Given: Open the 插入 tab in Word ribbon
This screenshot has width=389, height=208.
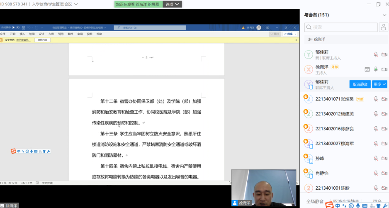Looking at the screenshot, I should pyautogui.click(x=22, y=34).
